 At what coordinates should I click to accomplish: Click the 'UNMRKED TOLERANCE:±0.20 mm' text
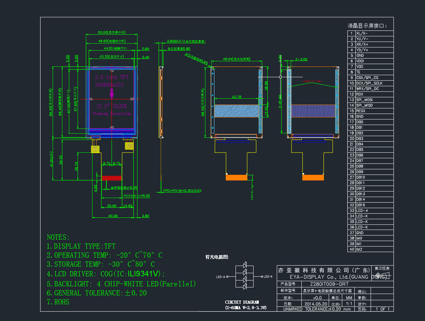(x=318, y=309)
